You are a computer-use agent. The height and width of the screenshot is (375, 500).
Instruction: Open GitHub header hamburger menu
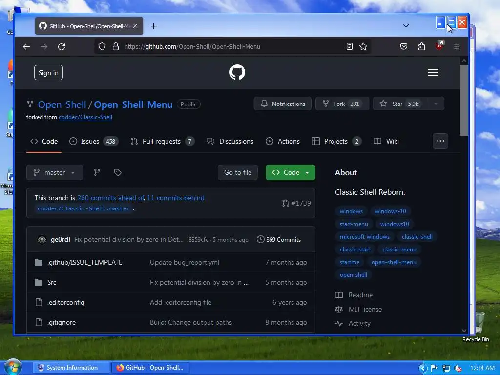tap(433, 72)
